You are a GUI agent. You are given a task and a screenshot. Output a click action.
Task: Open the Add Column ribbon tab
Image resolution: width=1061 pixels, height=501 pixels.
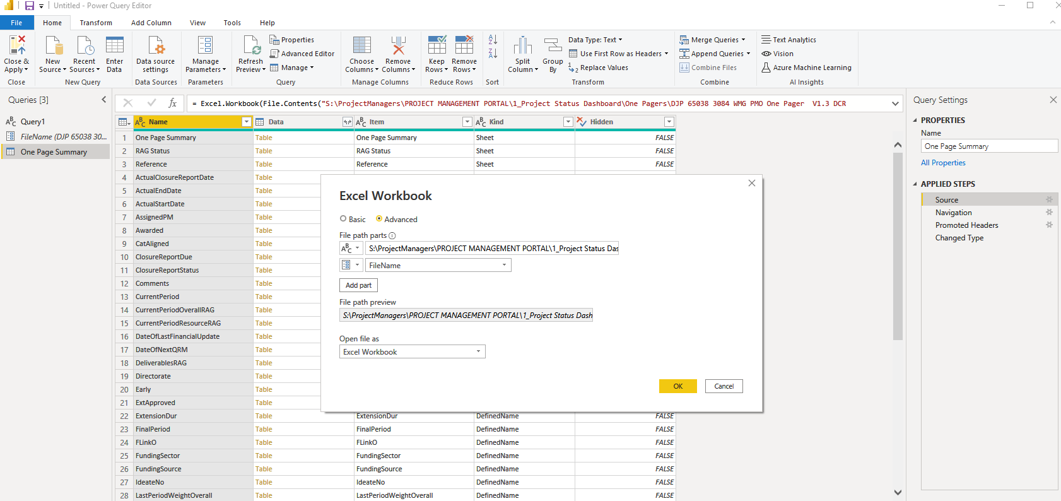151,23
